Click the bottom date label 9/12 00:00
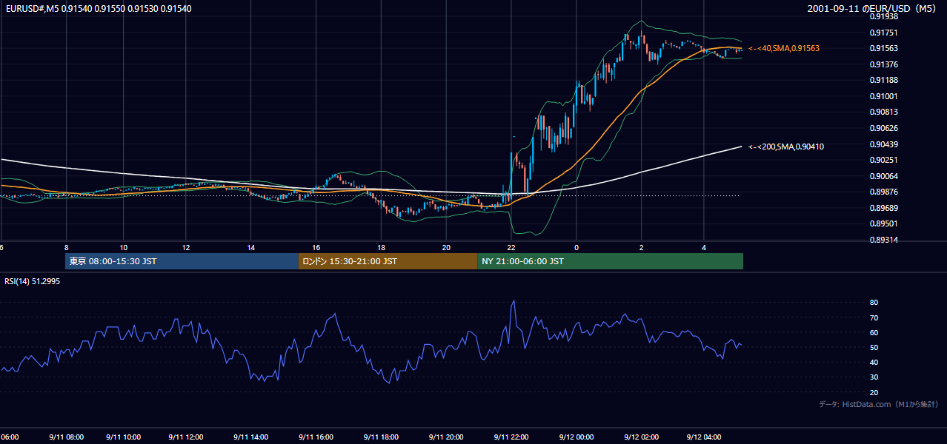This screenshot has height=444, width=947. [x=576, y=437]
